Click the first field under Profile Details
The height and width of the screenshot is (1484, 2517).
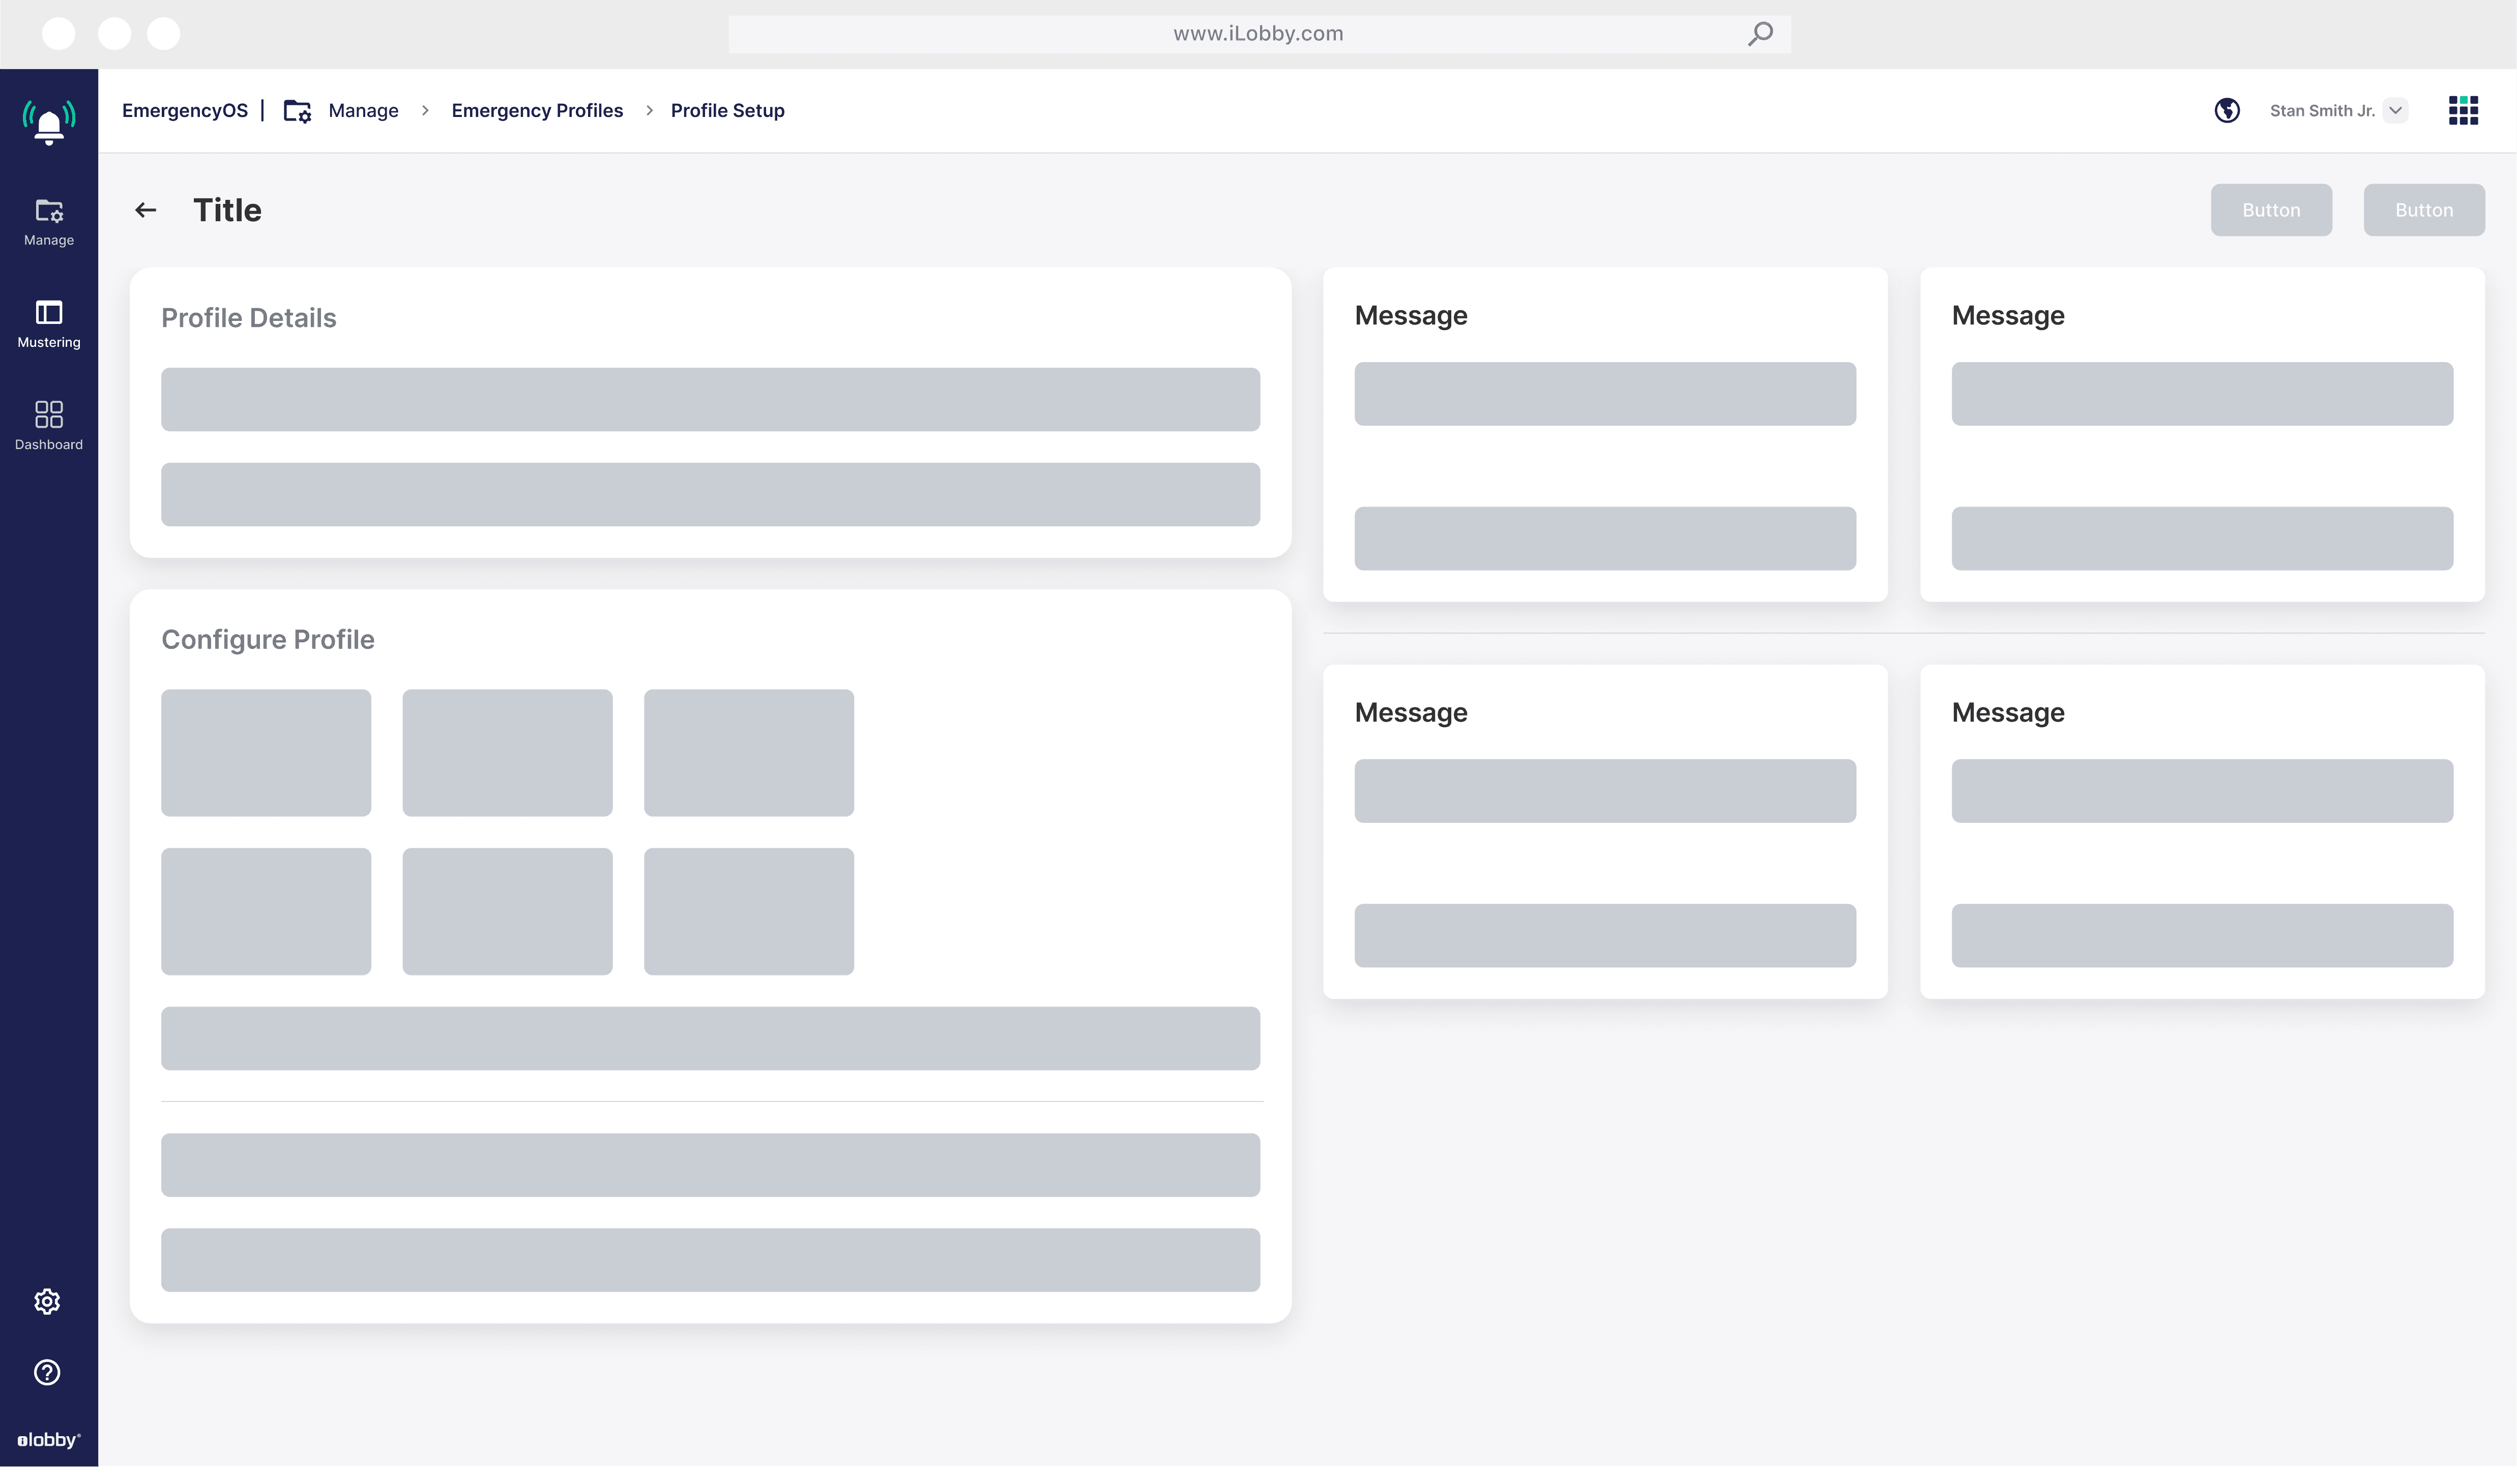coord(710,400)
